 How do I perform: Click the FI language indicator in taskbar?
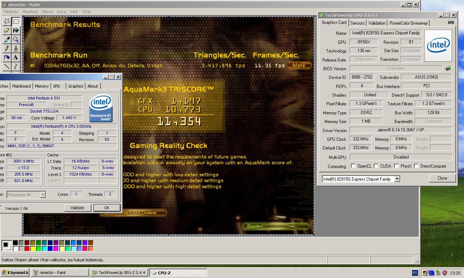[415, 273]
